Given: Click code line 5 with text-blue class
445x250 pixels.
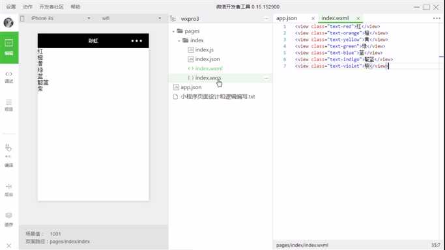Looking at the screenshot, I should (x=339, y=53).
